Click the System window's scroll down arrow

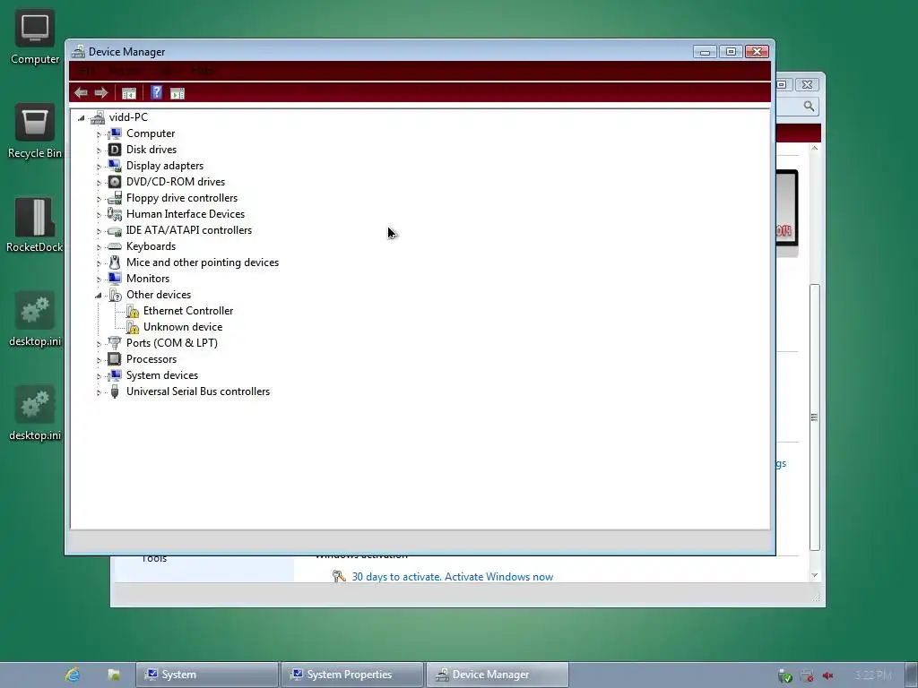(x=814, y=576)
